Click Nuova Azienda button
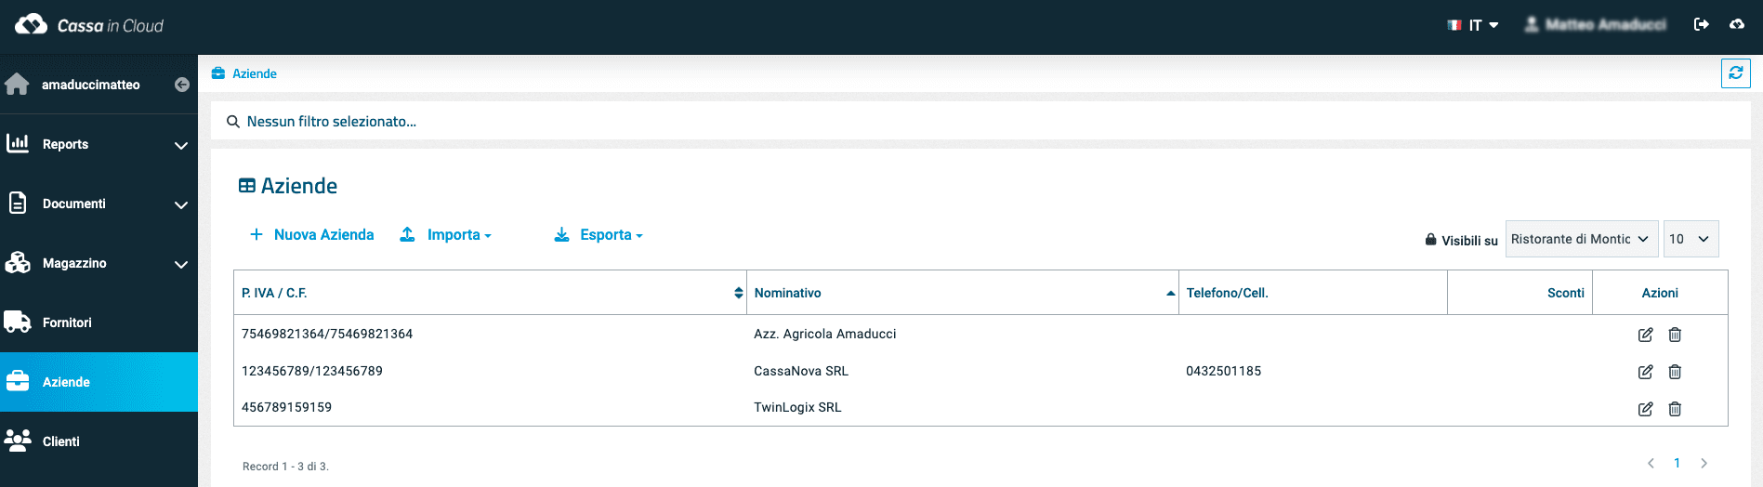The height and width of the screenshot is (487, 1763). pos(311,234)
